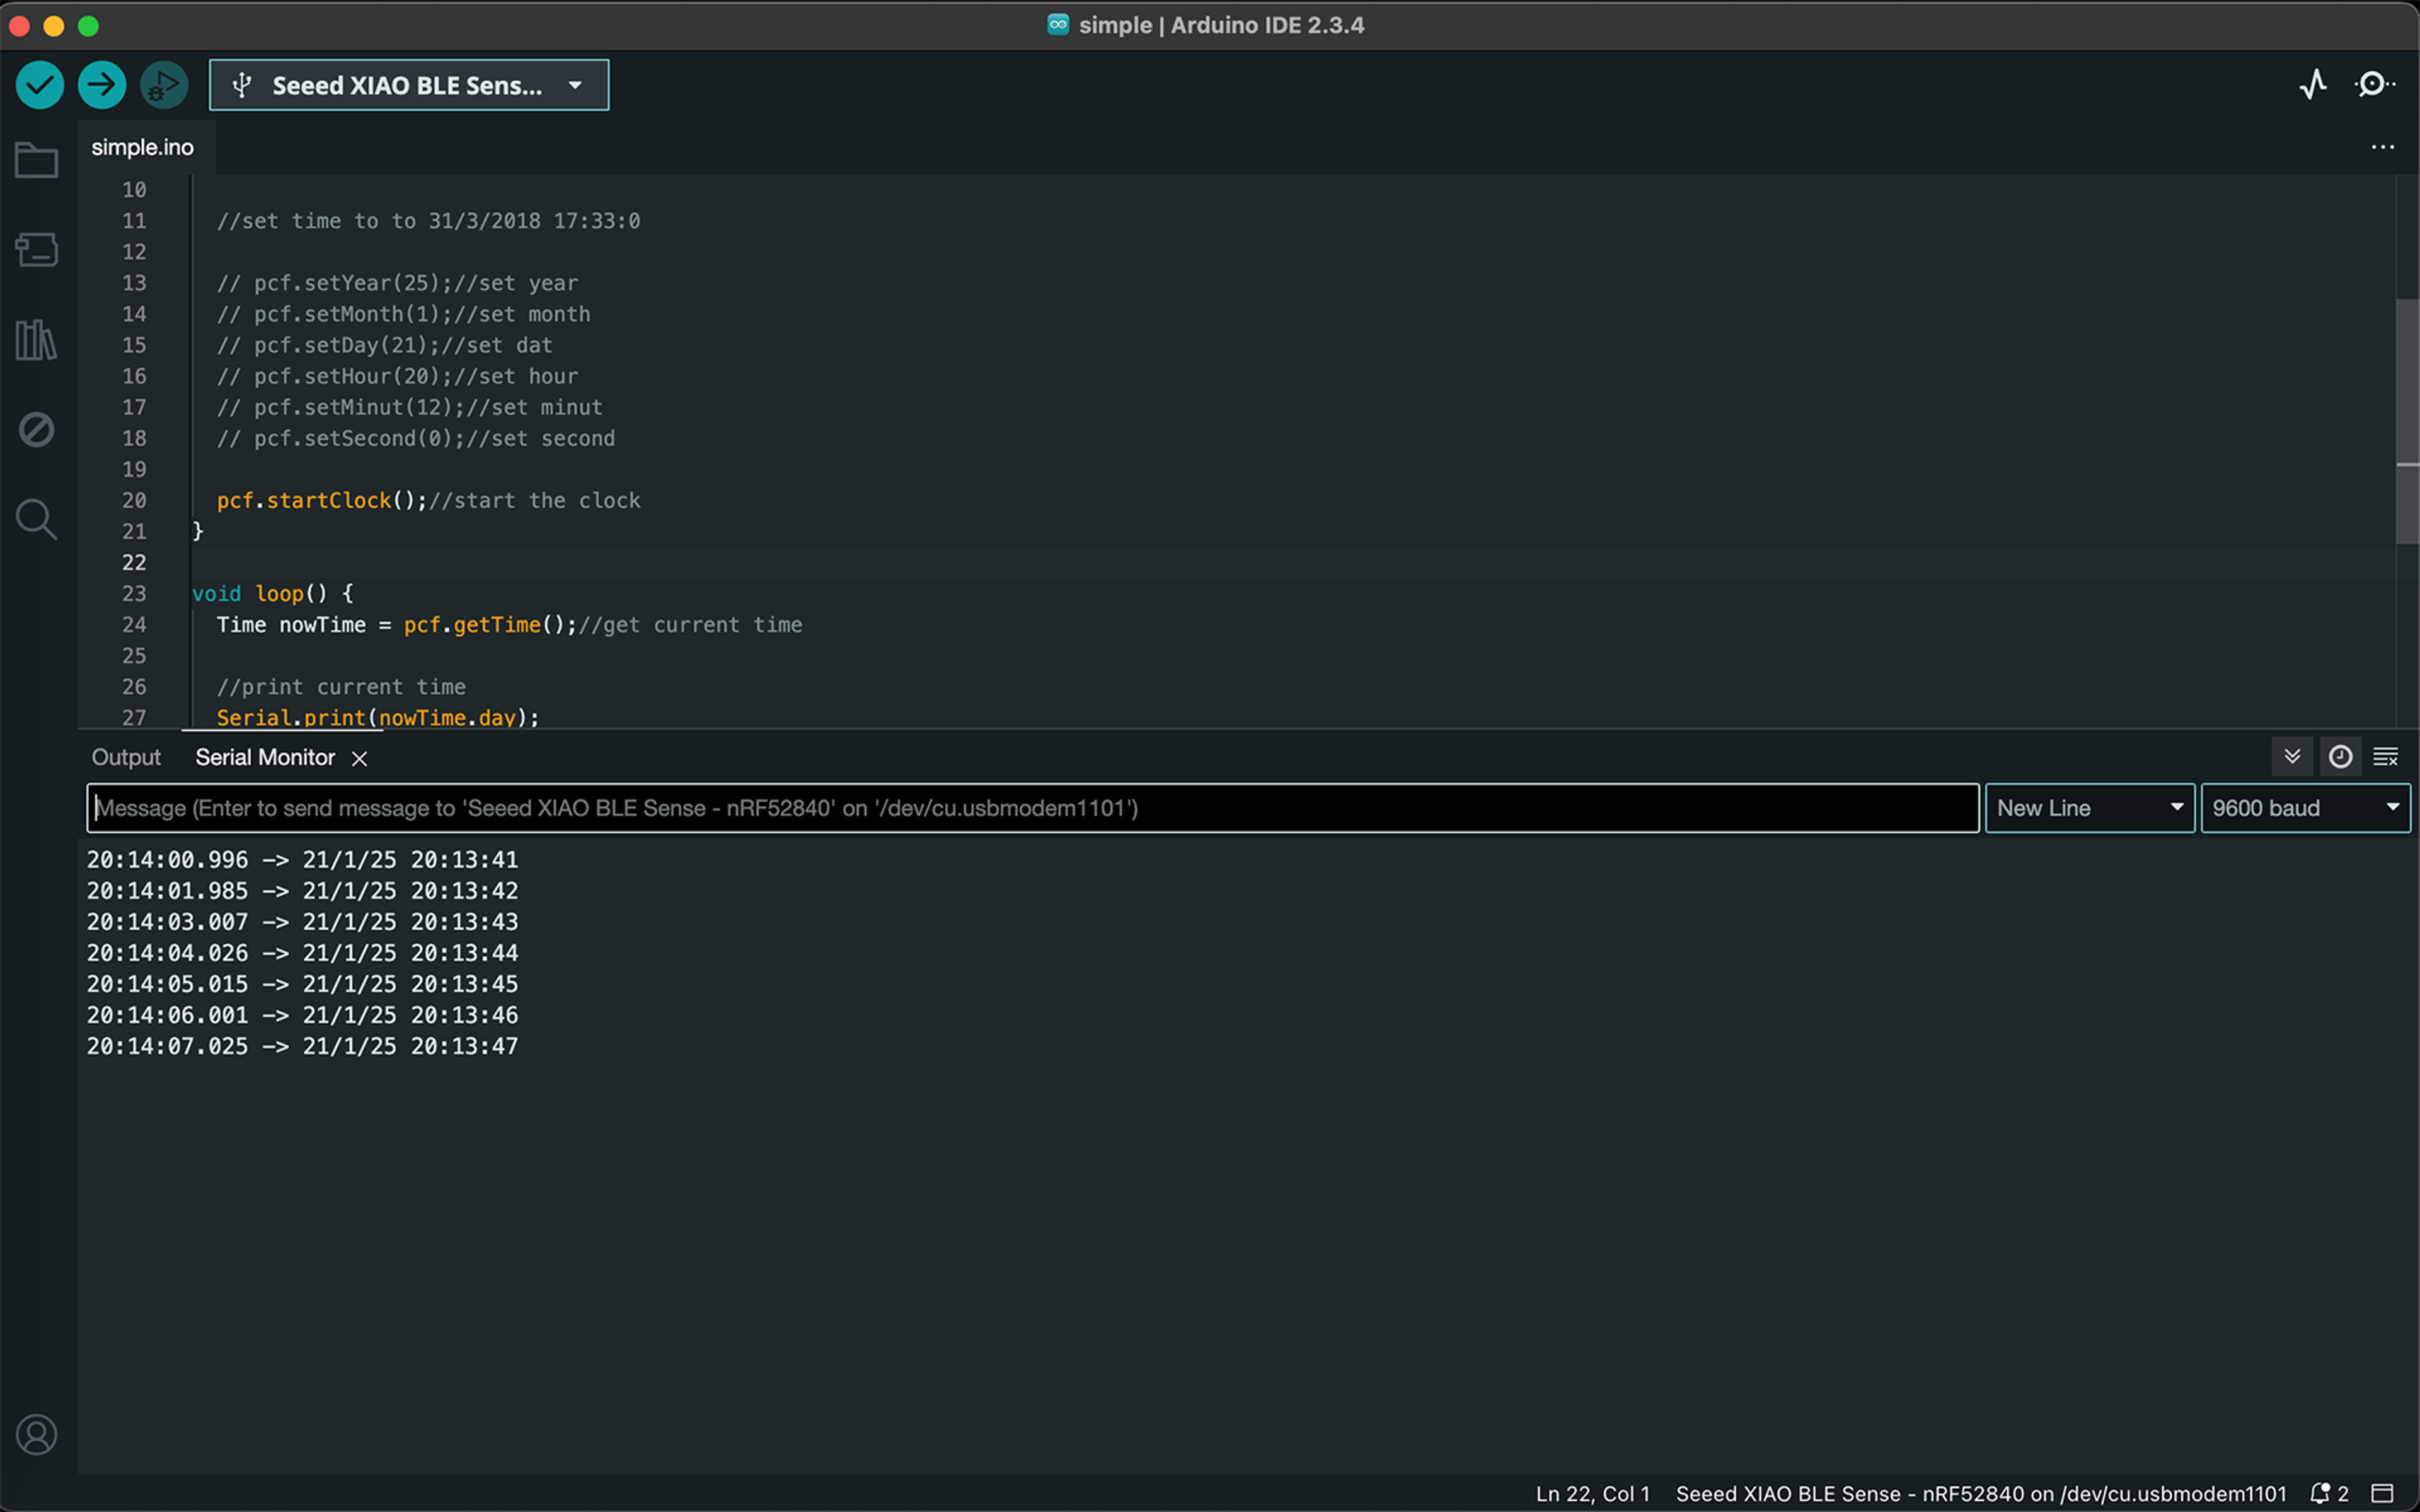Open the Debug sidebar panel icon
The width and height of the screenshot is (2420, 1512).
pyautogui.click(x=37, y=430)
